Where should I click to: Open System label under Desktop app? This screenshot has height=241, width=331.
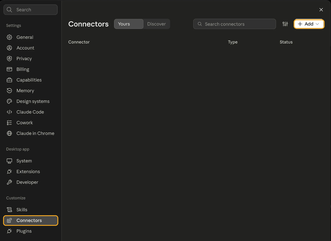click(24, 161)
